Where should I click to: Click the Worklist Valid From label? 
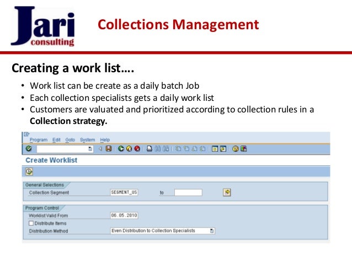click(x=48, y=216)
